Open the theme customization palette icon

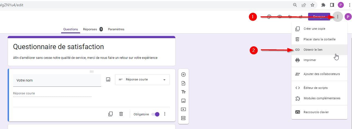(269, 17)
